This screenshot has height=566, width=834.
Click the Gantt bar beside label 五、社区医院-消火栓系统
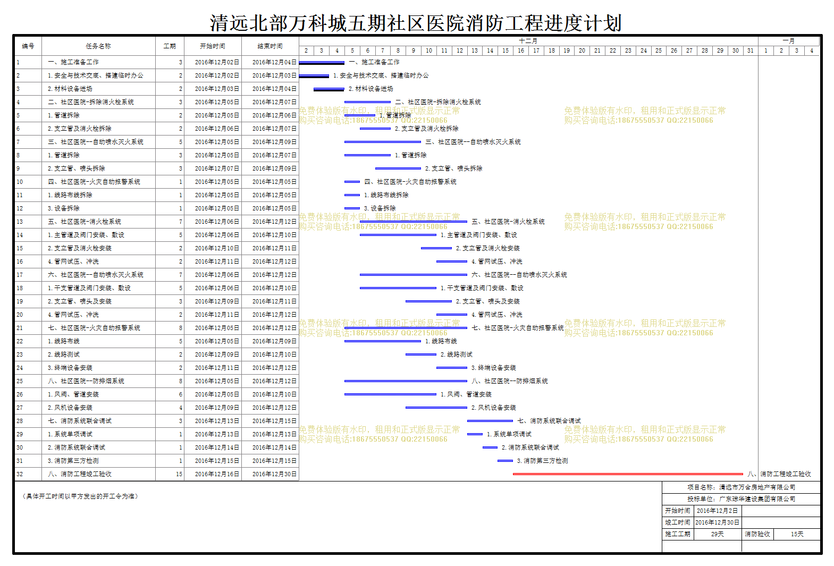click(x=414, y=222)
